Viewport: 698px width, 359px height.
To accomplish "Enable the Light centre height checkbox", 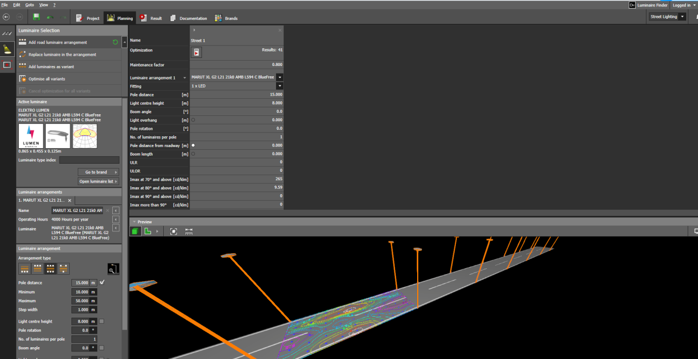I will coord(101,321).
